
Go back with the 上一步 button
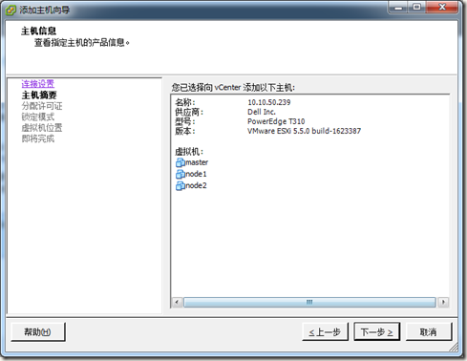point(325,332)
